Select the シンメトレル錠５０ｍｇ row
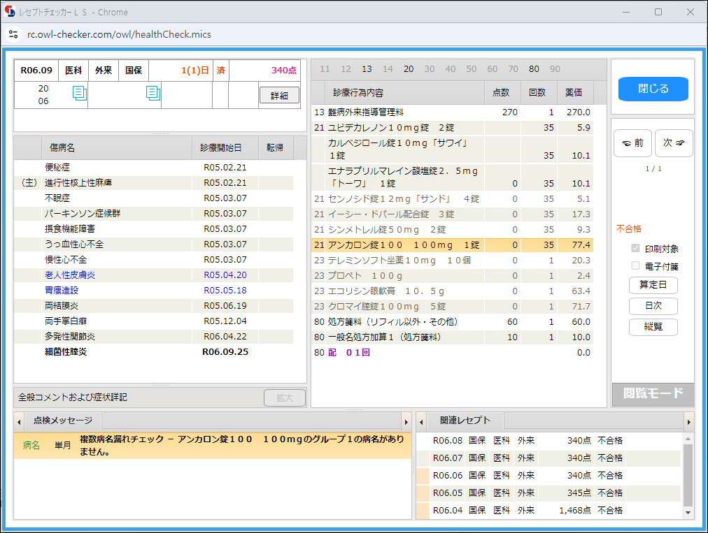Screen dimensions: 708x533 452,230
